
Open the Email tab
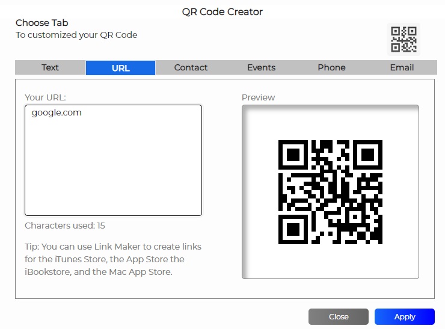pos(402,67)
